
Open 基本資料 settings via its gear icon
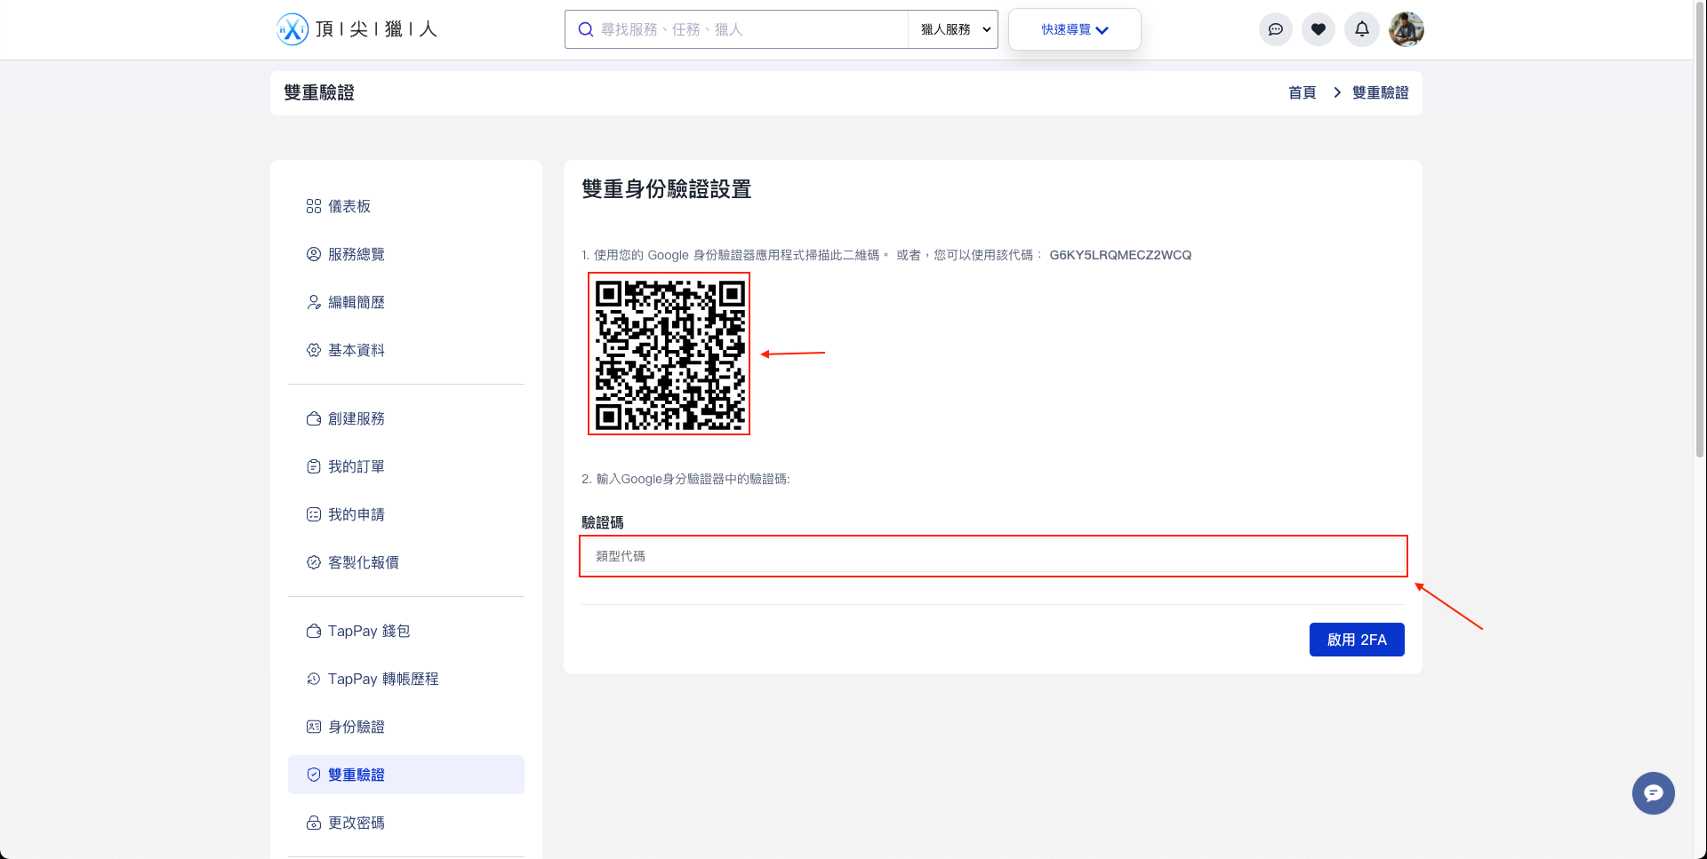[313, 350]
